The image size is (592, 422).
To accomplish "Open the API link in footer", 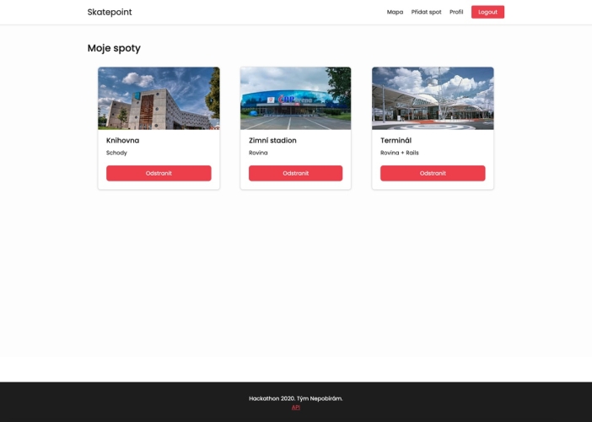I will 296,408.
